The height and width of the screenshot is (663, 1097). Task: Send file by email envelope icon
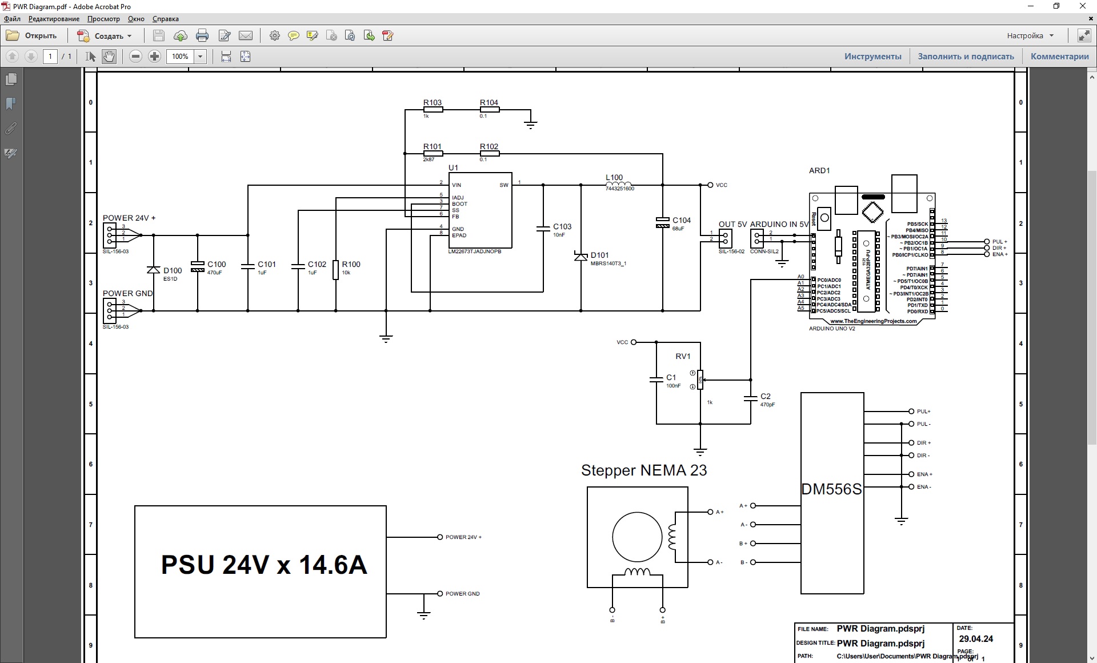[246, 35]
